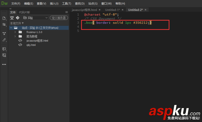202x122 pixels.
Task: Click the remove comment sidebar icon
Action: (x=4, y=55)
